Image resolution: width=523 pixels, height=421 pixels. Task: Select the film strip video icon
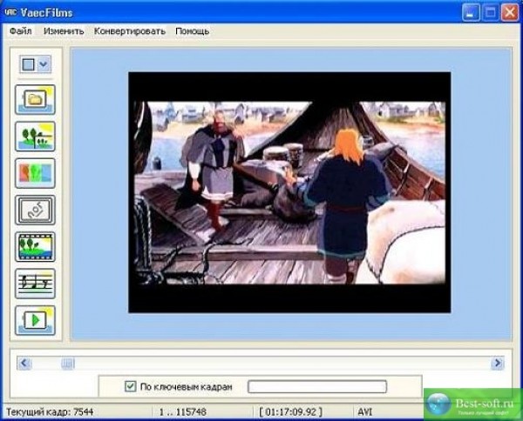click(35, 247)
